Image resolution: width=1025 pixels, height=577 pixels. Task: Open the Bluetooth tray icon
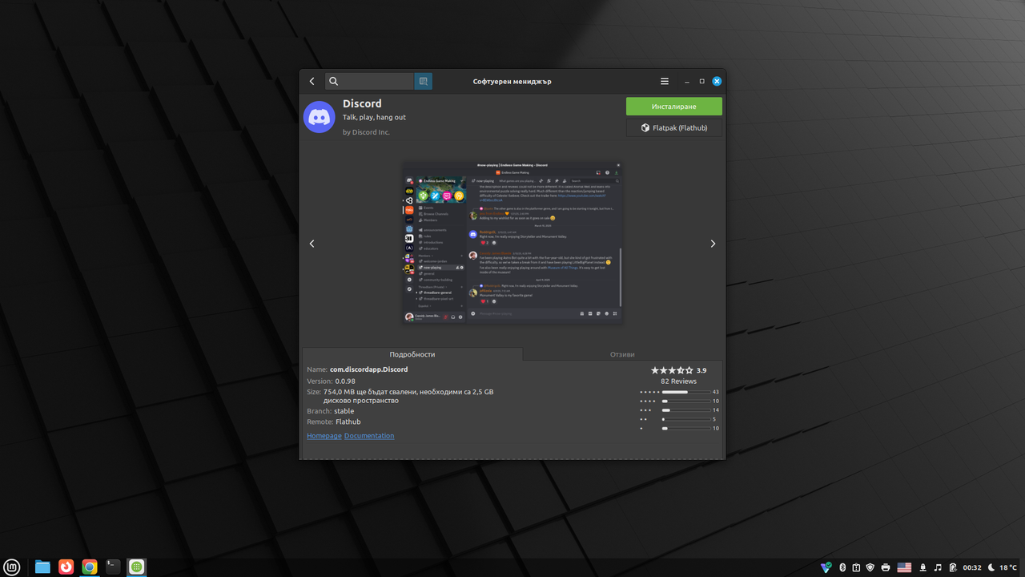point(842,567)
